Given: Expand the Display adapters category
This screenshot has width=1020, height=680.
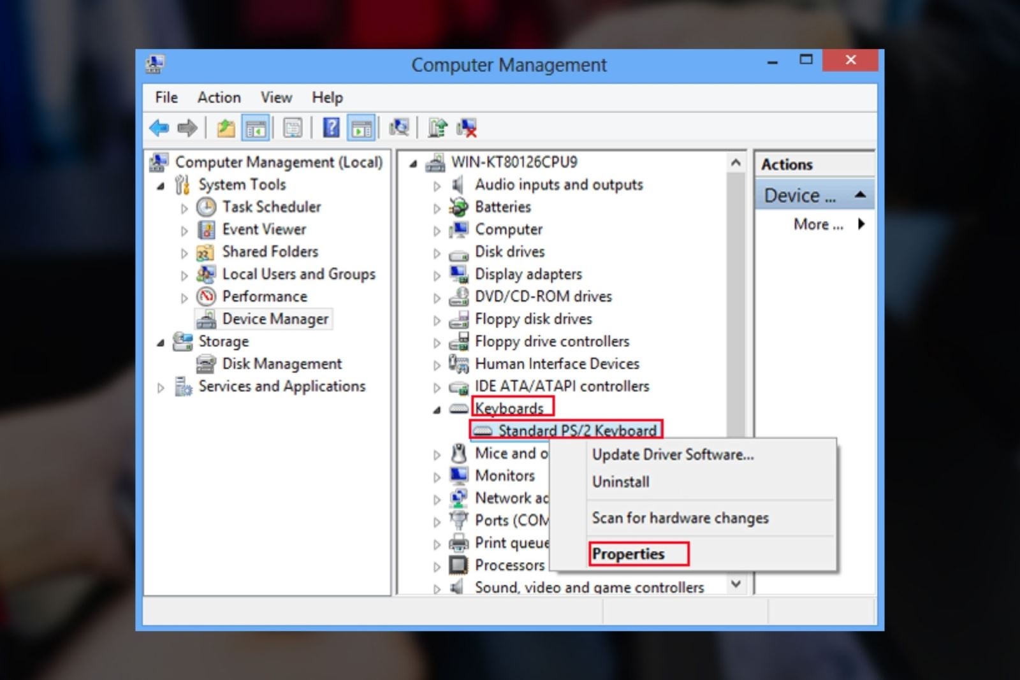Looking at the screenshot, I should point(437,275).
